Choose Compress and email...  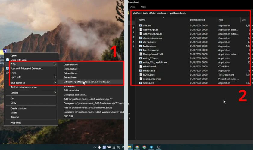[x=75, y=95]
